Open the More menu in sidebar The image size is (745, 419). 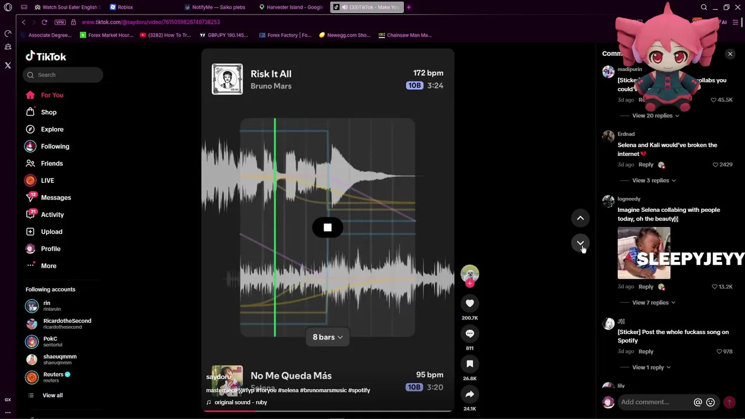tap(49, 266)
